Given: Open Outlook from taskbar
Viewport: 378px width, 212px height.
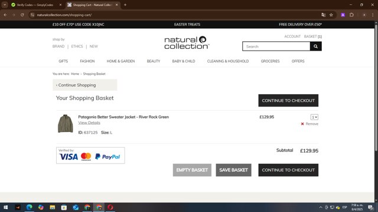Looking at the screenshot, I should [76, 207].
